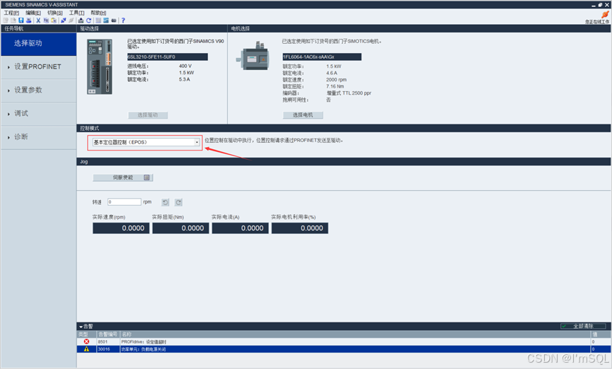Click the 实际电流 value display

point(241,228)
